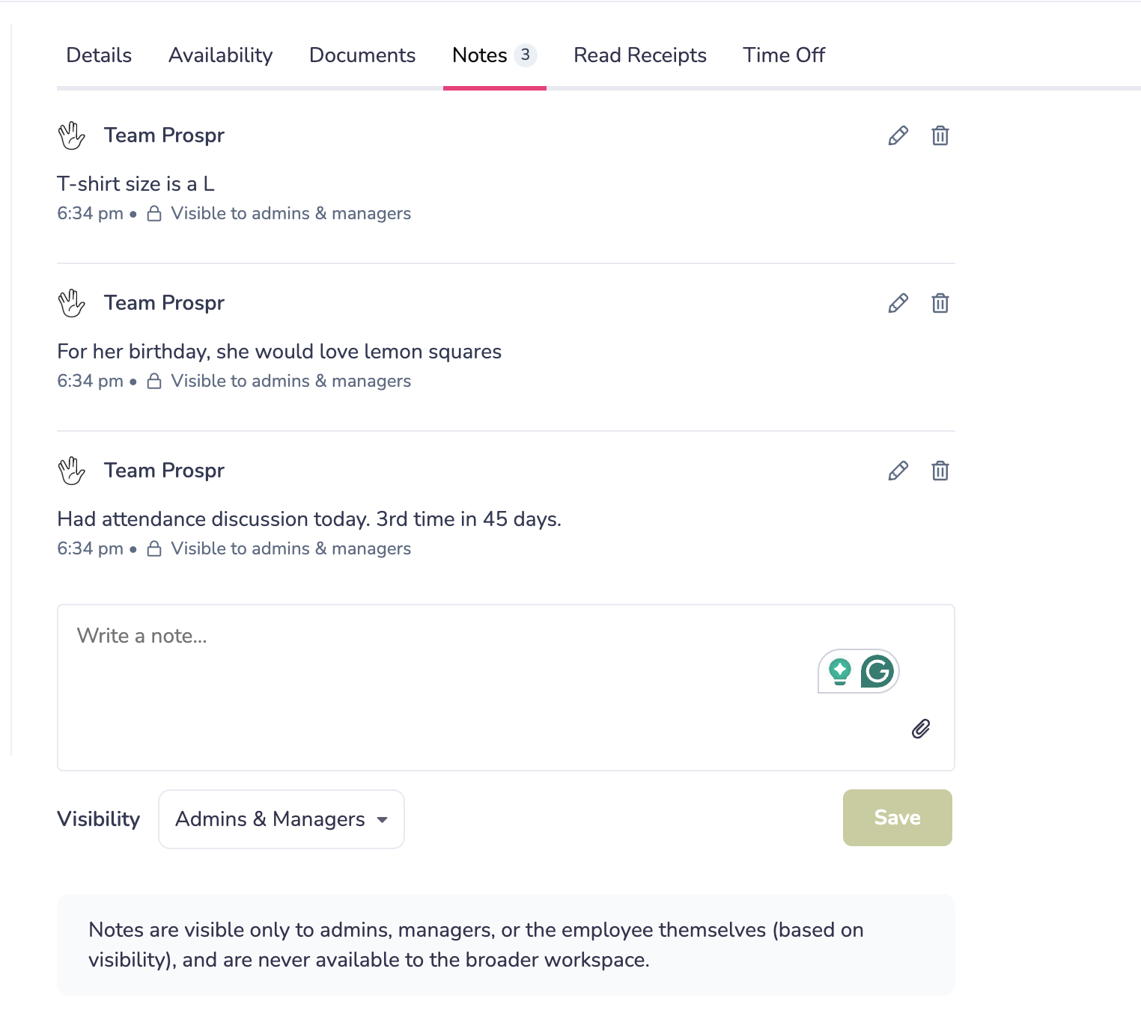Viewport: 1141px width, 1028px height.
Task: Click the green lightbulb suggestion icon
Action: 840,671
